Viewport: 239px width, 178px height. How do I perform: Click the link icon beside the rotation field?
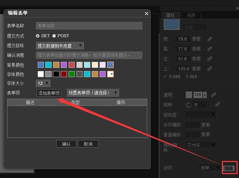click(x=217, y=104)
